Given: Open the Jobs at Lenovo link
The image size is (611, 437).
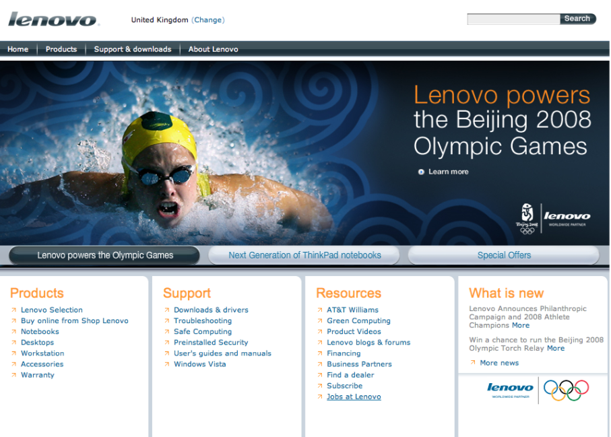Looking at the screenshot, I should [x=354, y=397].
